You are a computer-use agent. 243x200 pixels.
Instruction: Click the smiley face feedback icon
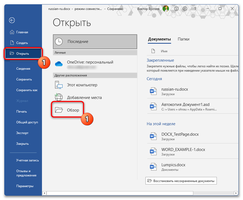(x=177, y=9)
